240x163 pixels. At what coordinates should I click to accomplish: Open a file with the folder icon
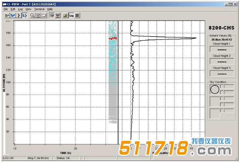(x=66, y=15)
